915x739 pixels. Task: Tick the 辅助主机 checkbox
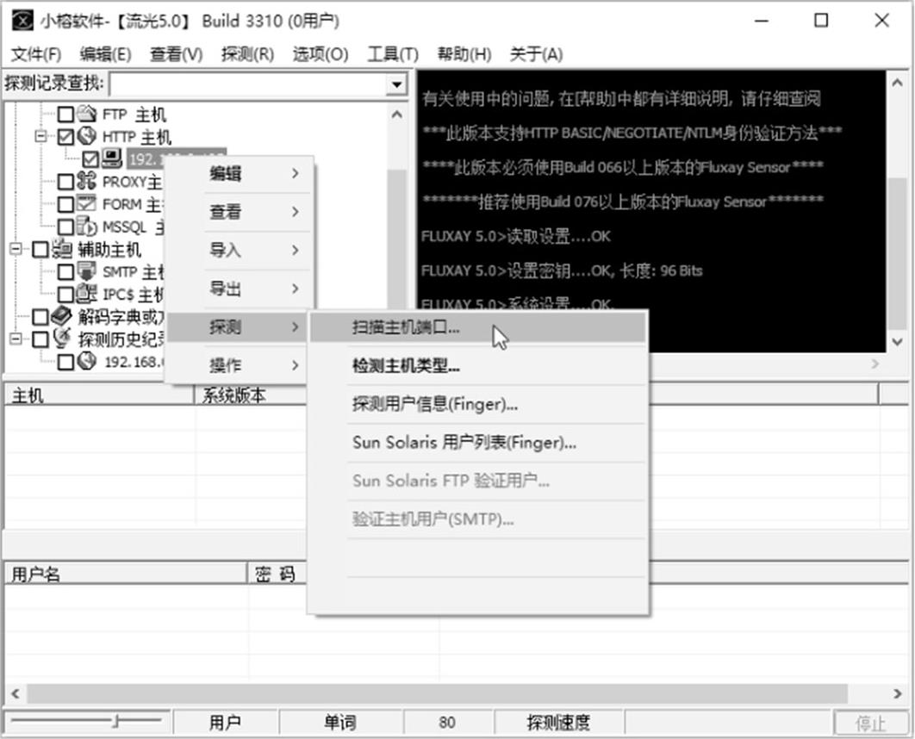[x=40, y=250]
